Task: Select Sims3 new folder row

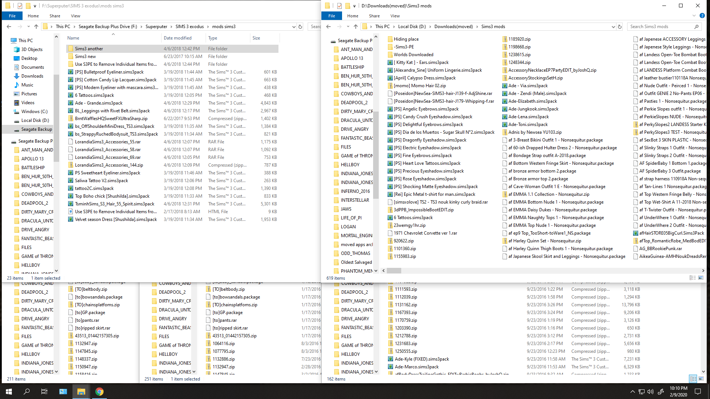Action: (172, 57)
